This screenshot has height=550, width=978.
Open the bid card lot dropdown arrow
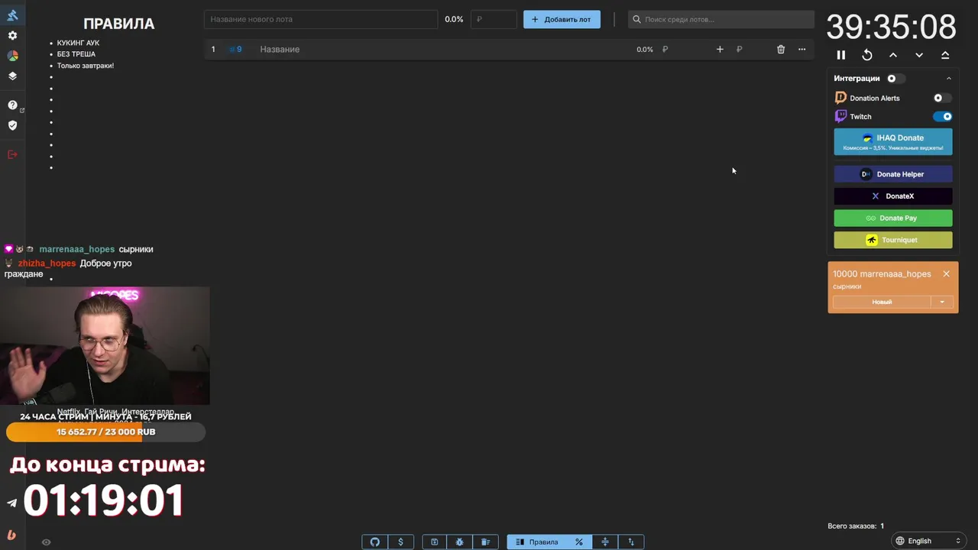(x=942, y=302)
